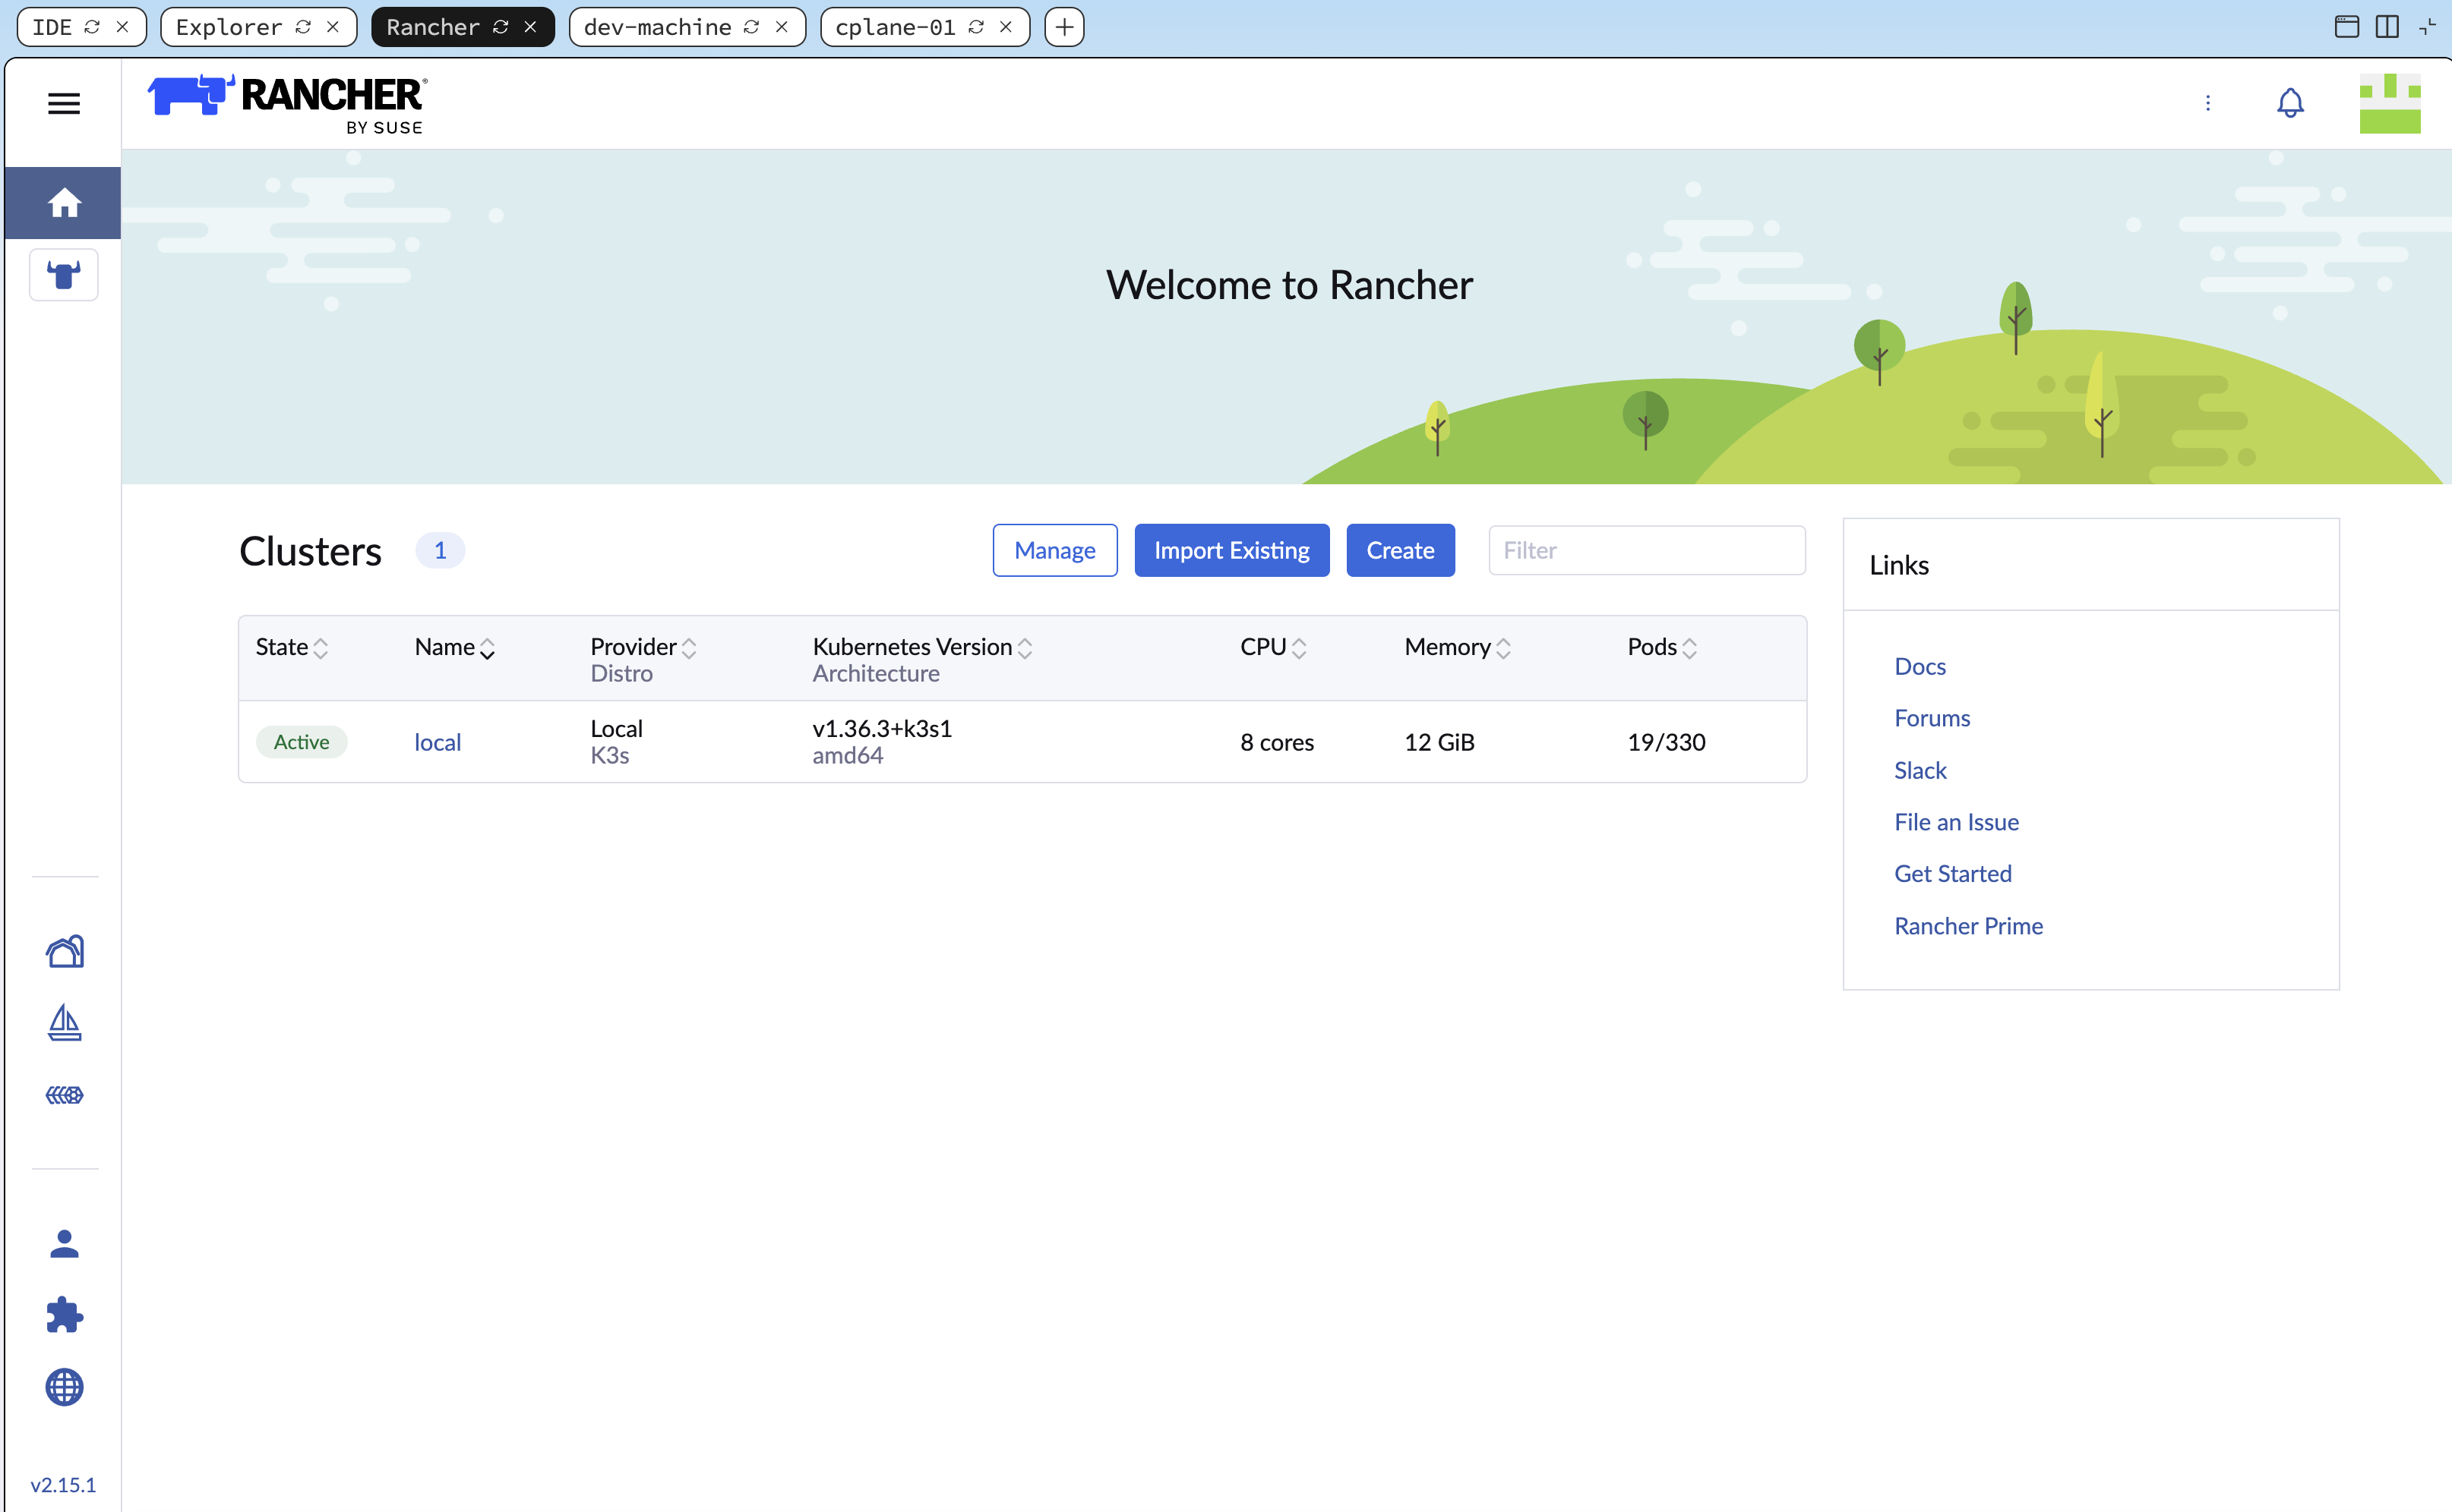This screenshot has width=2452, height=1512.
Task: Focus the cluster Filter input field
Action: [x=1646, y=550]
